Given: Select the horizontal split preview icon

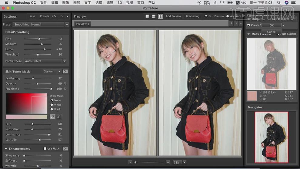Looking at the screenshot, I should click(154, 16).
